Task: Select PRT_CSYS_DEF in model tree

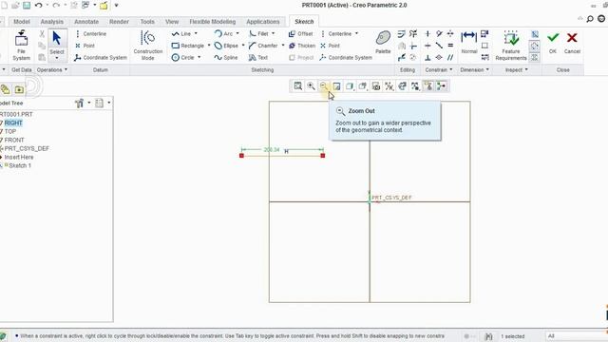Action: [27, 148]
